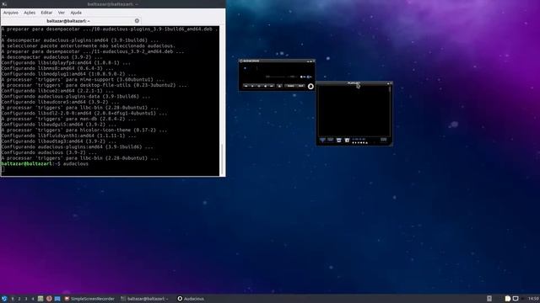Click previous track in Audacious player
The image size is (540, 303).
(246, 86)
